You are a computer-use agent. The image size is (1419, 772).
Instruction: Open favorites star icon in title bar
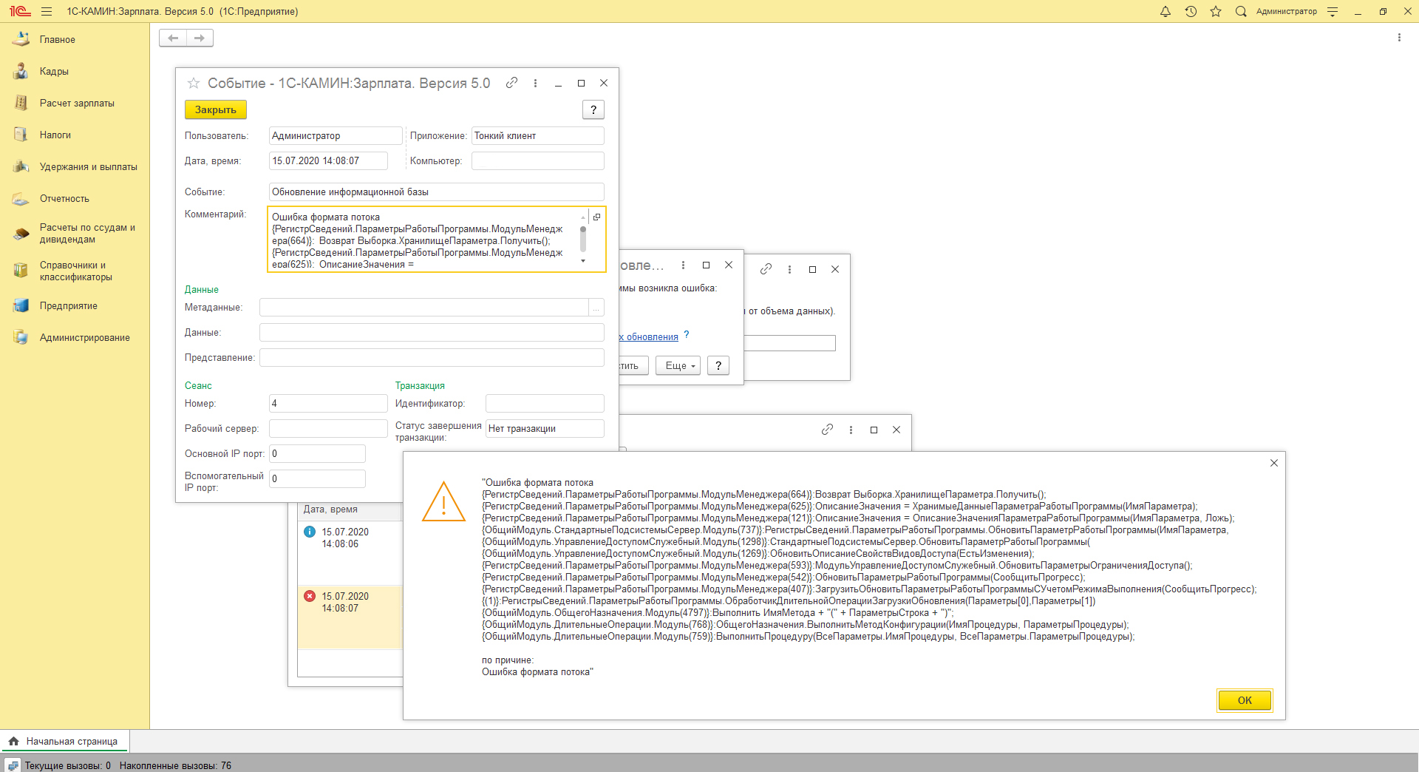1216,11
